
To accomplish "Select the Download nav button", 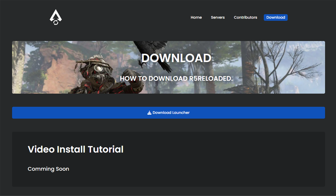I will click(276, 17).
